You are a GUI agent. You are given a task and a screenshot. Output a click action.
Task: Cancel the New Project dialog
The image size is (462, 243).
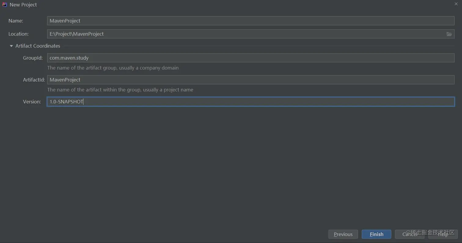point(410,234)
